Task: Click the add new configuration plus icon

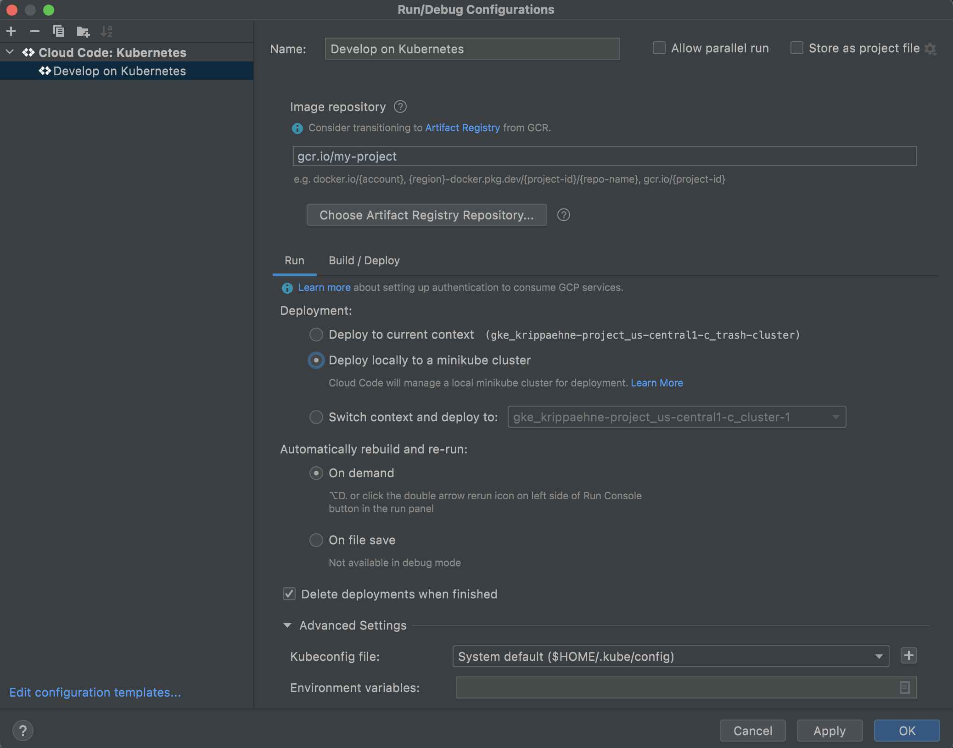Action: pyautogui.click(x=11, y=31)
